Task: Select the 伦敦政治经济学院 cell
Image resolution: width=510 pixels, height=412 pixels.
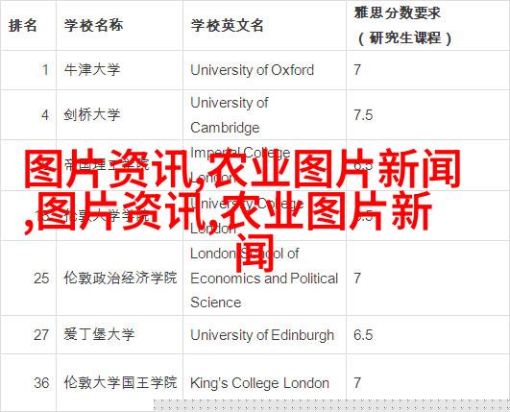Action: (x=120, y=278)
